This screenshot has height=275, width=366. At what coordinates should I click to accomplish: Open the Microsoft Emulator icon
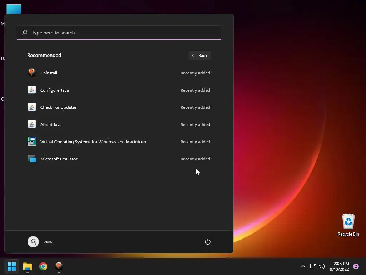32,159
